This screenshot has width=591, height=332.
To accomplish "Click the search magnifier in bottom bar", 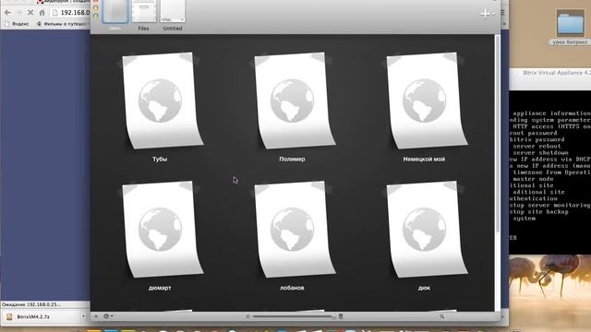I will tap(441, 316).
